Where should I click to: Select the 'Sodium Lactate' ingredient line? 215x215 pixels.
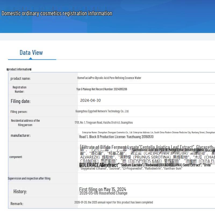[x=166, y=165]
